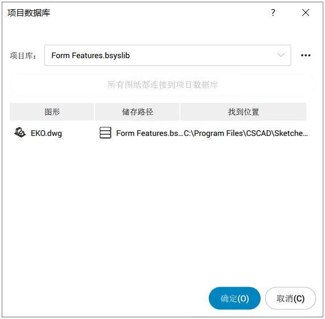Image resolution: width=325 pixels, height=319 pixels.
Task: Sort by the 找到位置 column header
Action: [244, 112]
